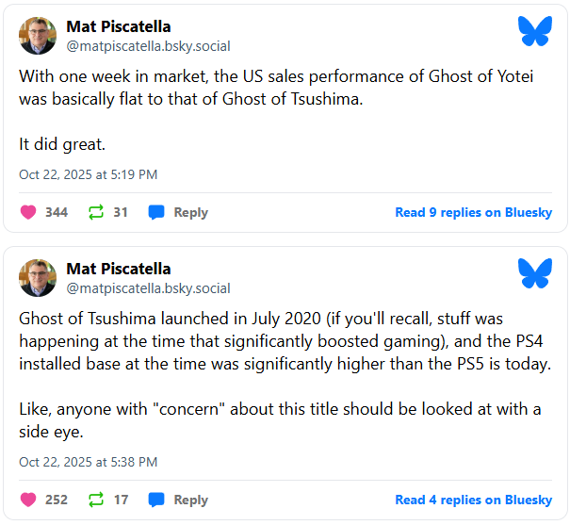Viewport: 570px width, 525px height.
Task: Read 9 replies on Bluesky
Action: 474,212
